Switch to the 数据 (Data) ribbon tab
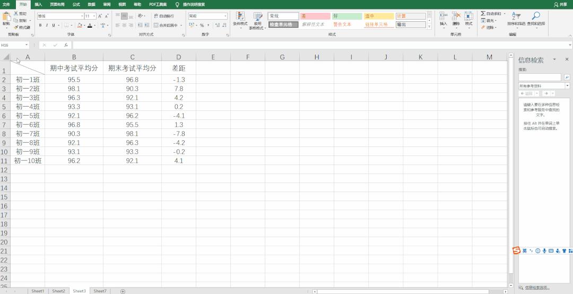 (91, 4)
